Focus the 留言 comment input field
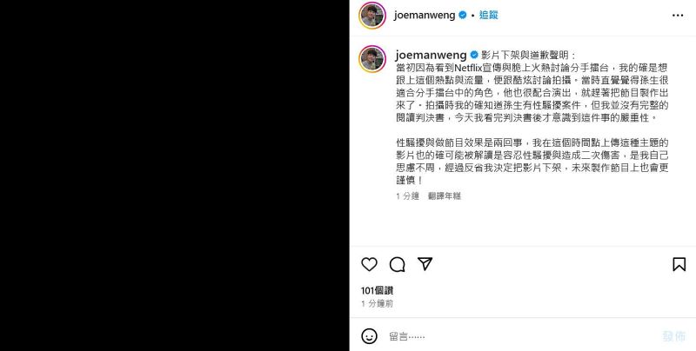The height and width of the screenshot is (351, 696). coord(519,336)
